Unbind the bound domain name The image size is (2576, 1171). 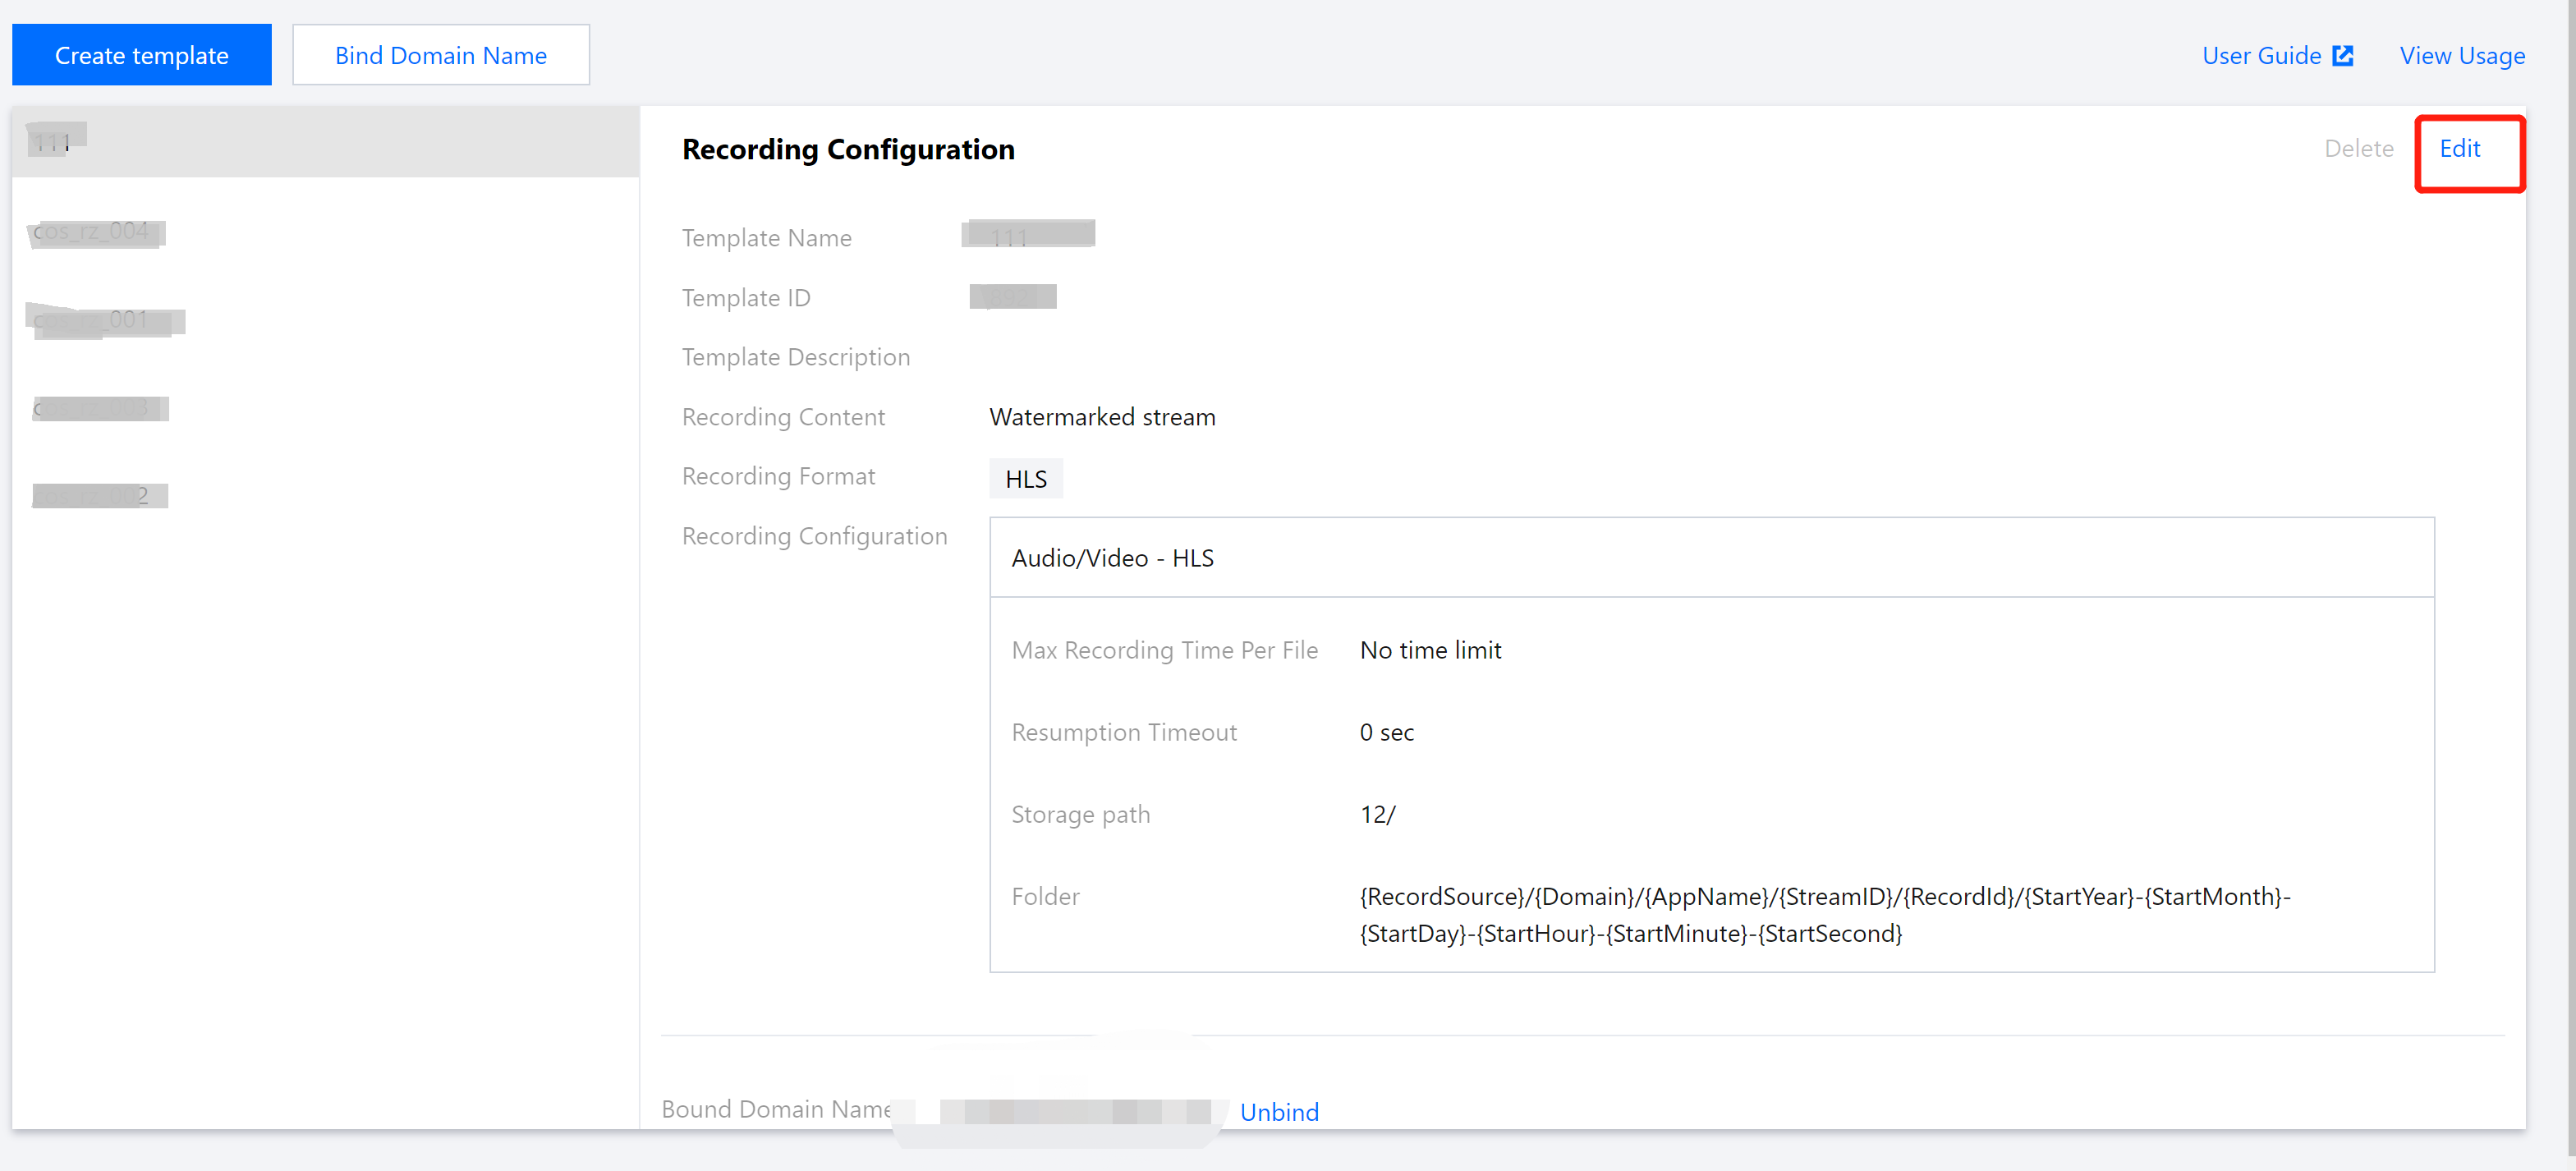coord(1279,1111)
